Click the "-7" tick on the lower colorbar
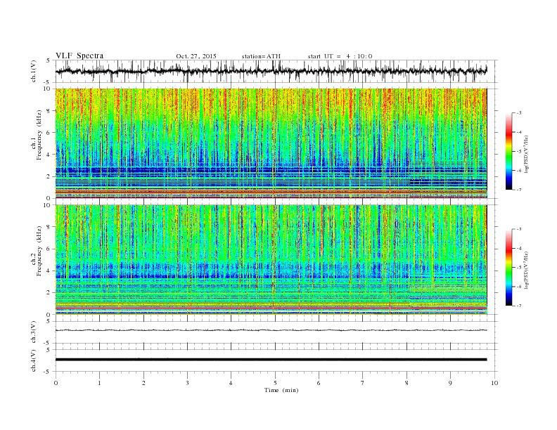557x430 pixels. click(x=518, y=306)
